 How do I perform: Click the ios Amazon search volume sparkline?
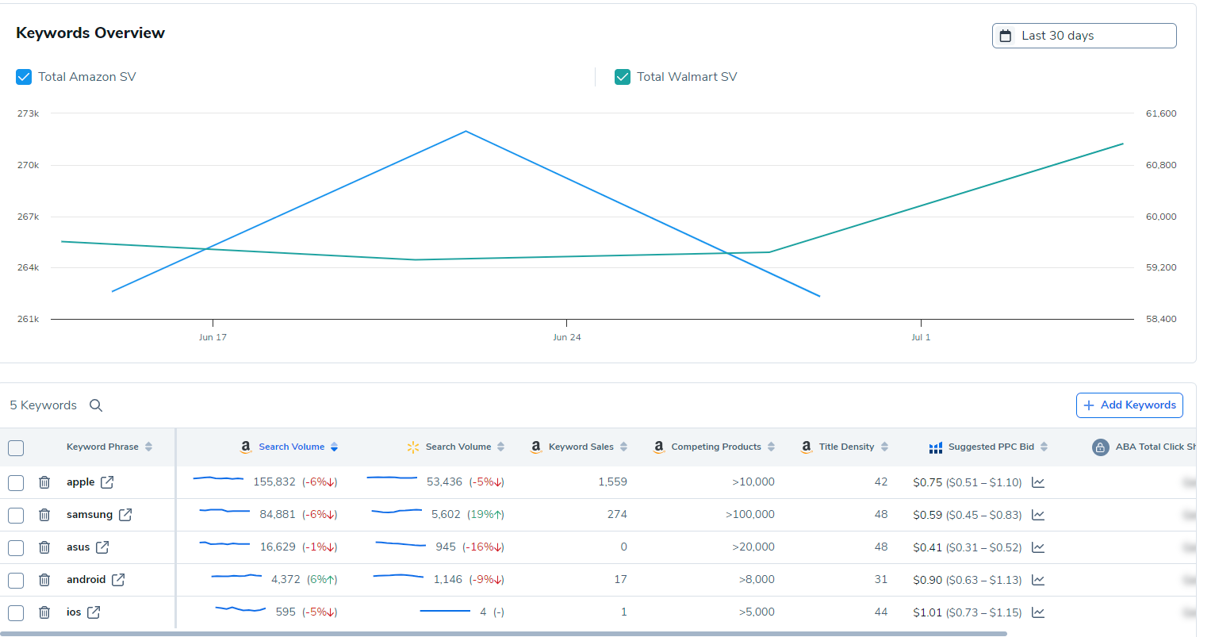pyautogui.click(x=240, y=609)
